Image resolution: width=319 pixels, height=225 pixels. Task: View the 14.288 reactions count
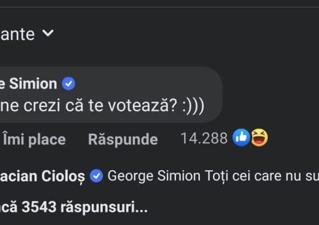click(204, 138)
